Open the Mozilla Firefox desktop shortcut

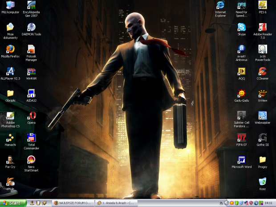coord(10,49)
